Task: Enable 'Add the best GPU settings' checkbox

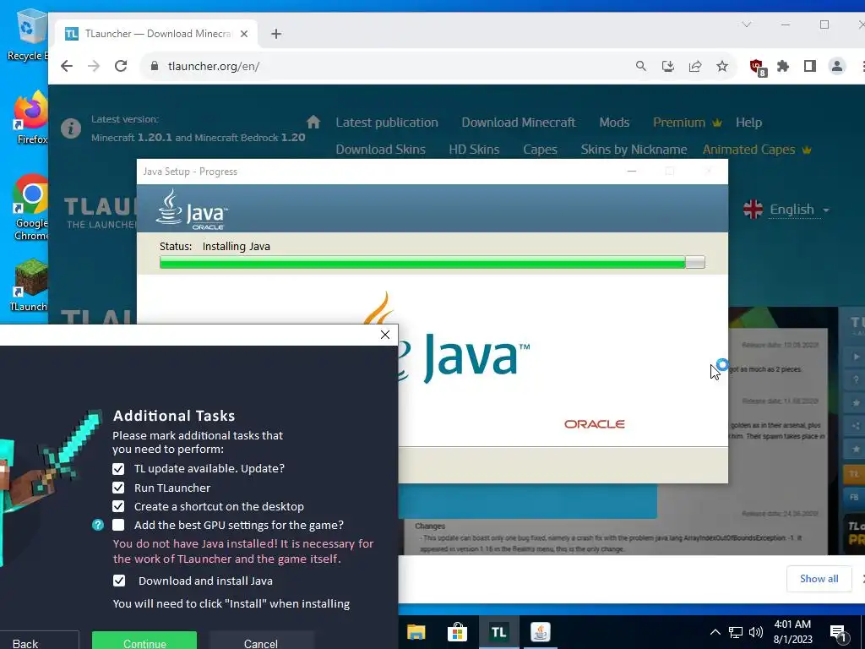Action: 118,525
